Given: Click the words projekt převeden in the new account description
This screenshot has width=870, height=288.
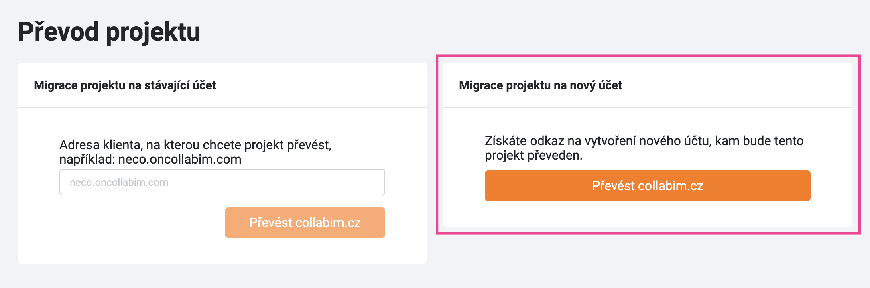Looking at the screenshot, I should point(533,155).
